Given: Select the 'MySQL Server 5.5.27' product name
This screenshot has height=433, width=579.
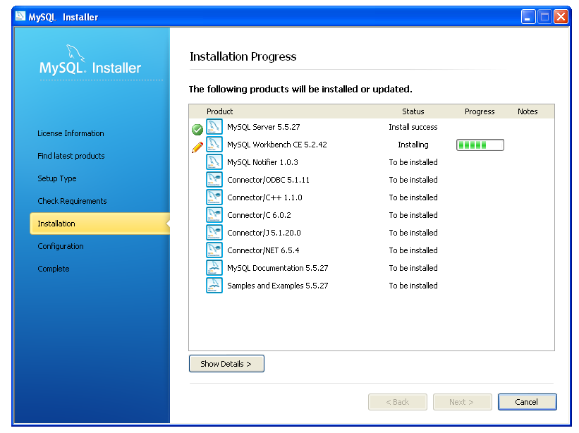Looking at the screenshot, I should click(263, 127).
